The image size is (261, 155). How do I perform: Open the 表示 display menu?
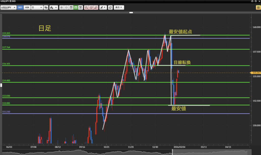tap(119, 8)
